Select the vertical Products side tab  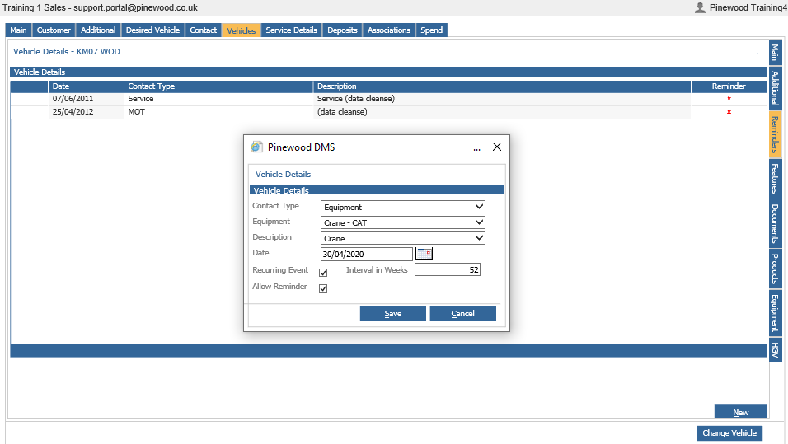point(775,269)
